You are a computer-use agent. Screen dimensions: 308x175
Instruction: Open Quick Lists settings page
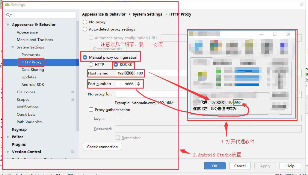coord(26,114)
